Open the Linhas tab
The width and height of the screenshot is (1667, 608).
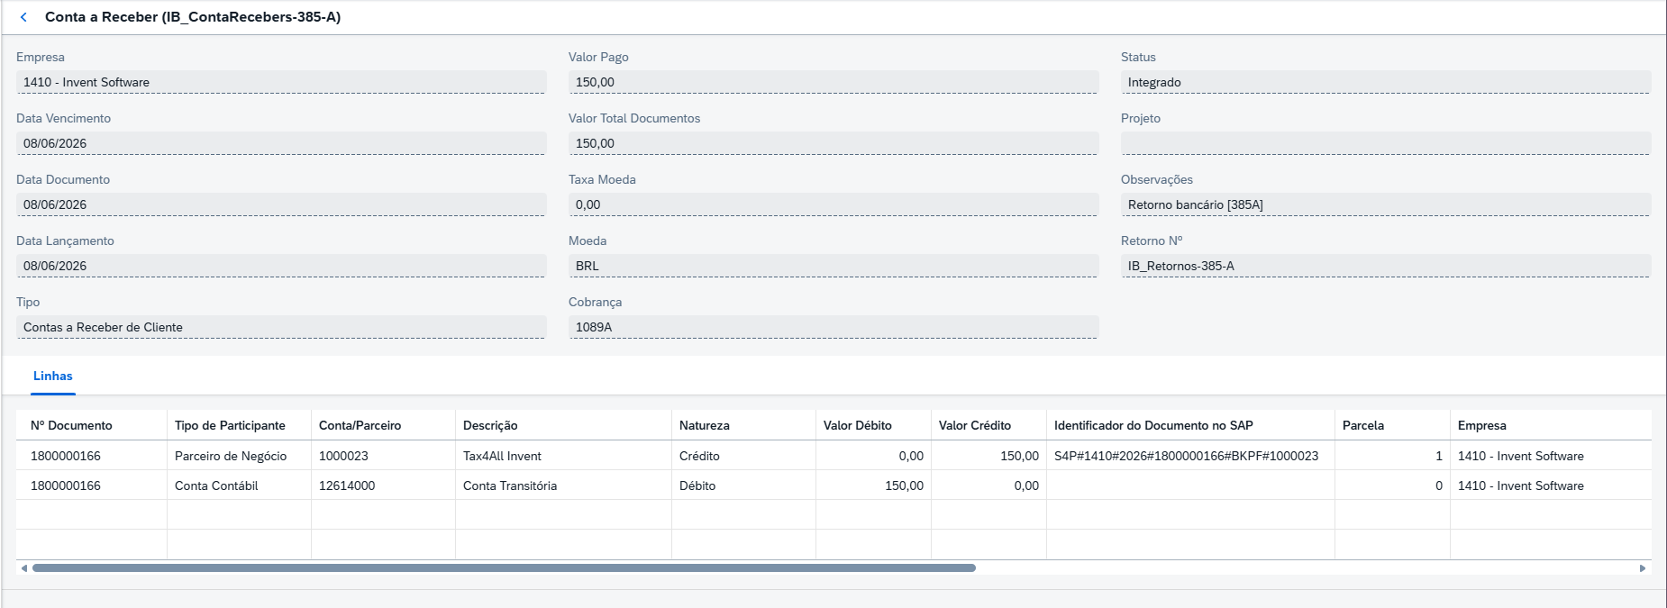(53, 377)
